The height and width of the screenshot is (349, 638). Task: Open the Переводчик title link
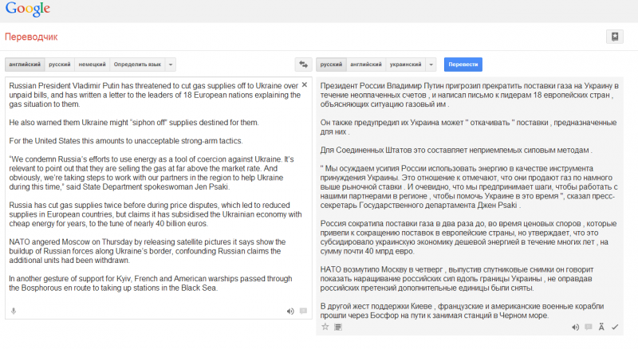tap(31, 37)
